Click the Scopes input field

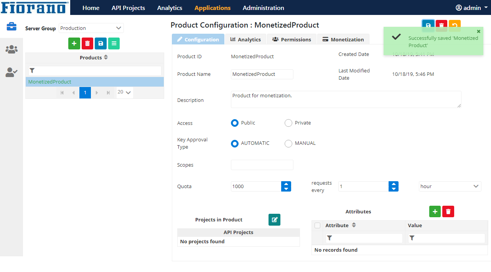point(262,165)
